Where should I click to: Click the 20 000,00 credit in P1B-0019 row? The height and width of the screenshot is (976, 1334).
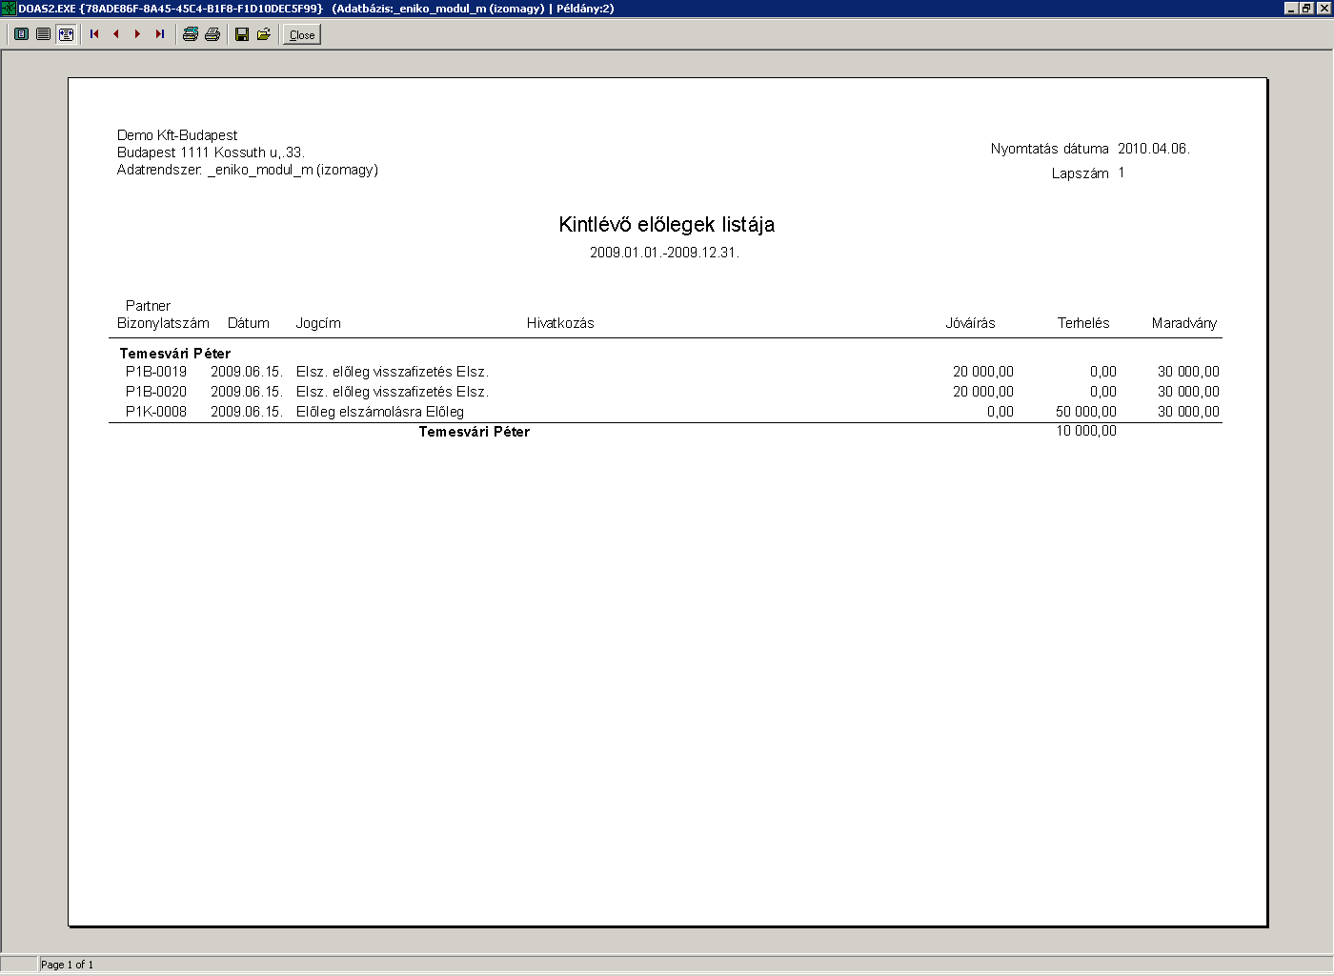983,372
